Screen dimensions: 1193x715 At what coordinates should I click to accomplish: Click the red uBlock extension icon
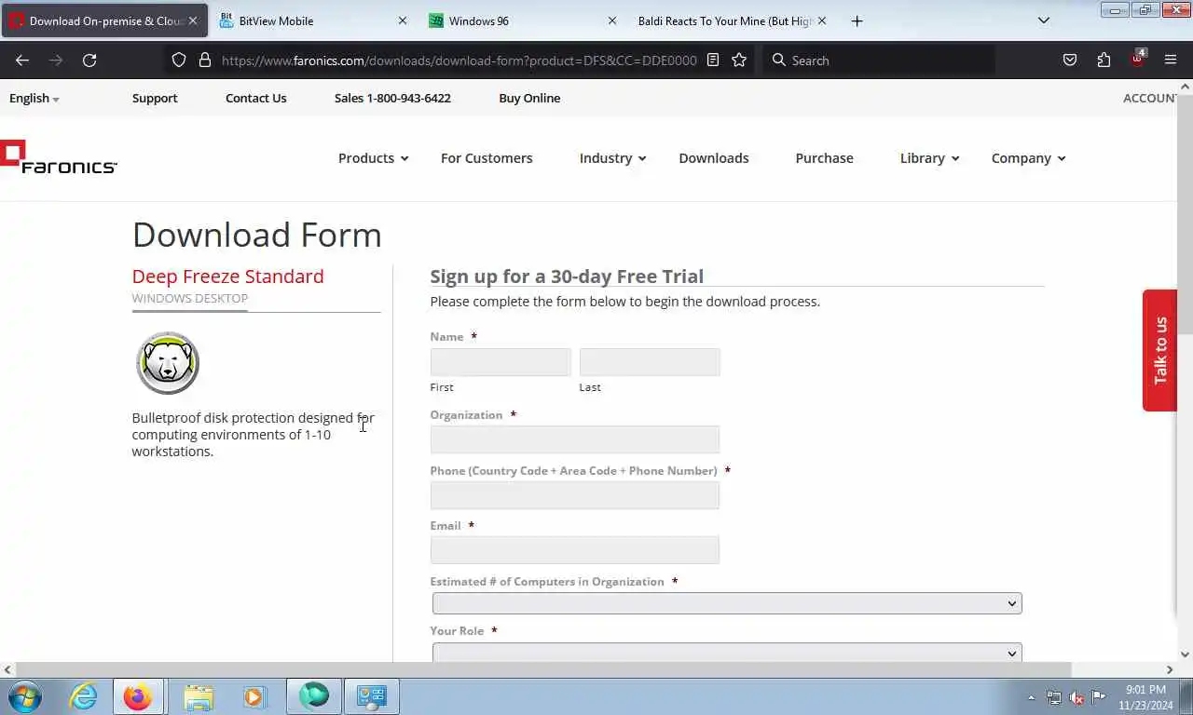pos(1137,59)
